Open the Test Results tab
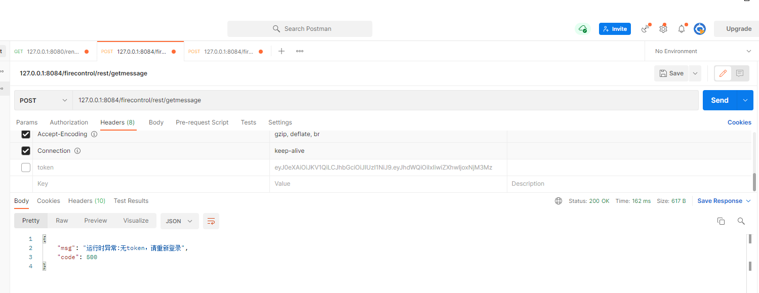 [x=131, y=201]
